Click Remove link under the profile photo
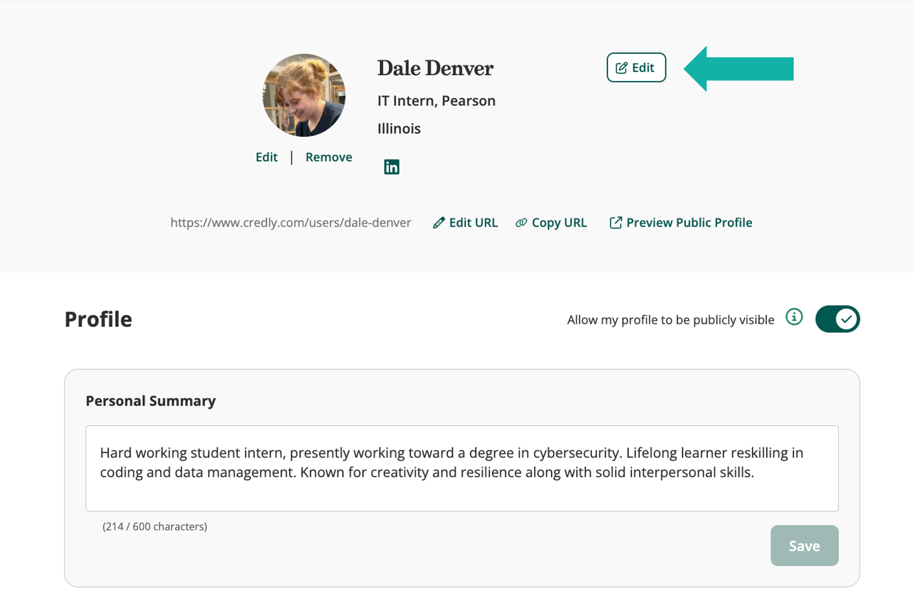 coord(329,157)
